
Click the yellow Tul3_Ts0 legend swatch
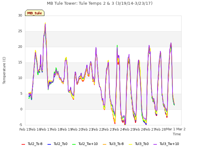tap(131, 144)
